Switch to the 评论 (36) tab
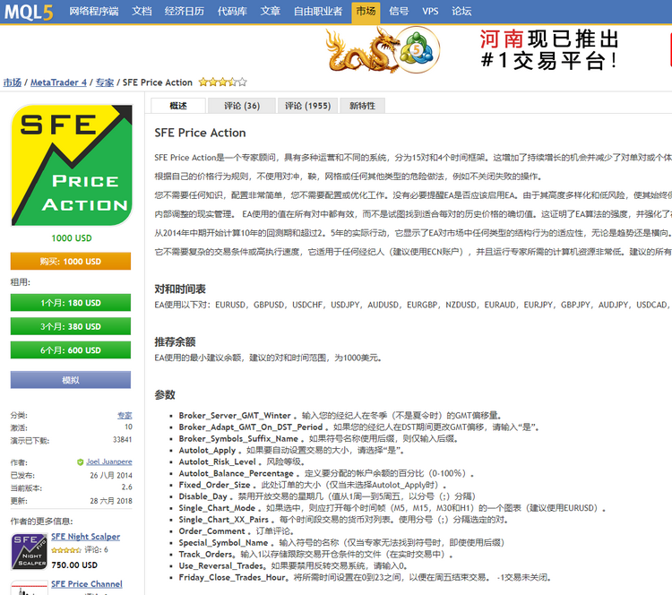 point(242,106)
